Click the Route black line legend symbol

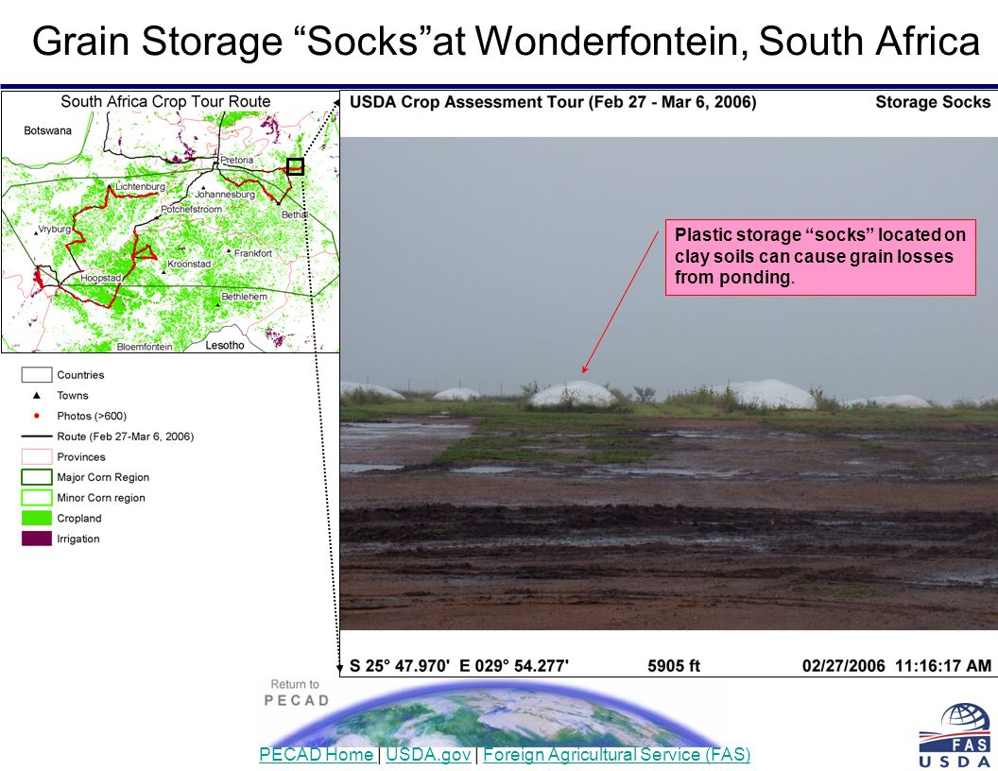click(36, 437)
